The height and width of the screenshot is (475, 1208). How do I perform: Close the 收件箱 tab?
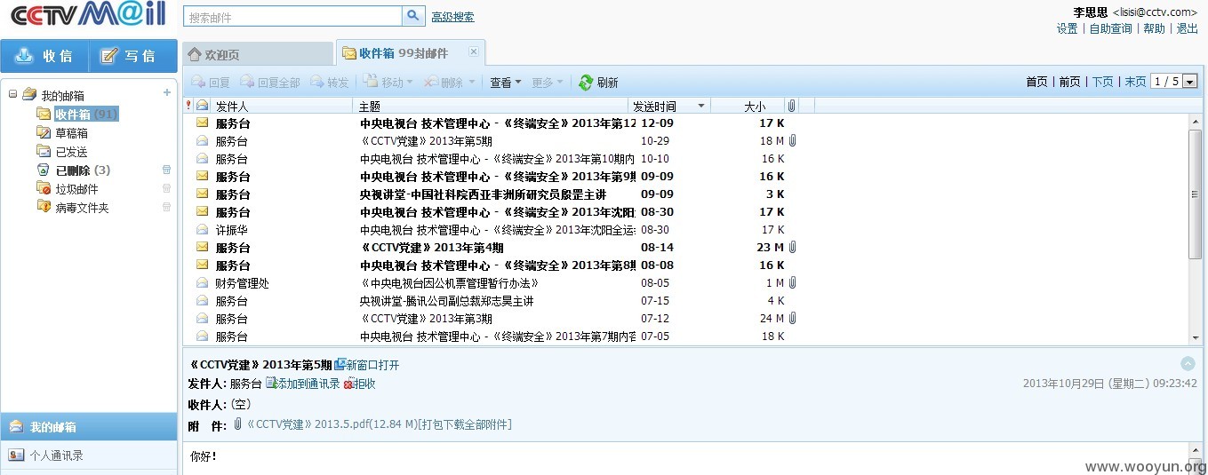point(473,52)
